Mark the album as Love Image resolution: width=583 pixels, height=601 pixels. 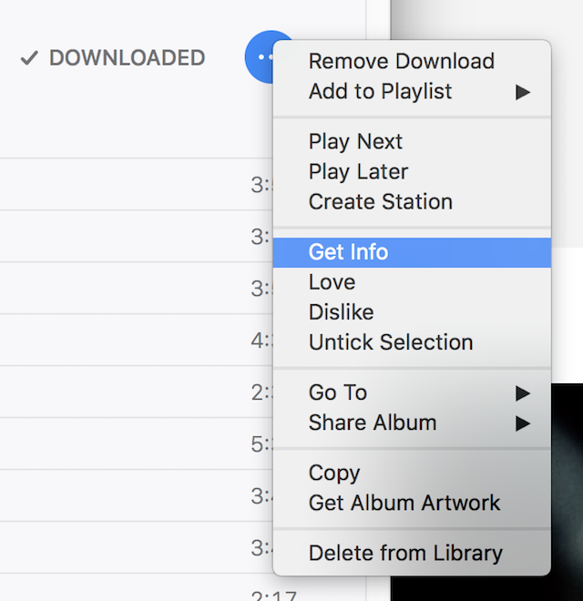tap(332, 282)
